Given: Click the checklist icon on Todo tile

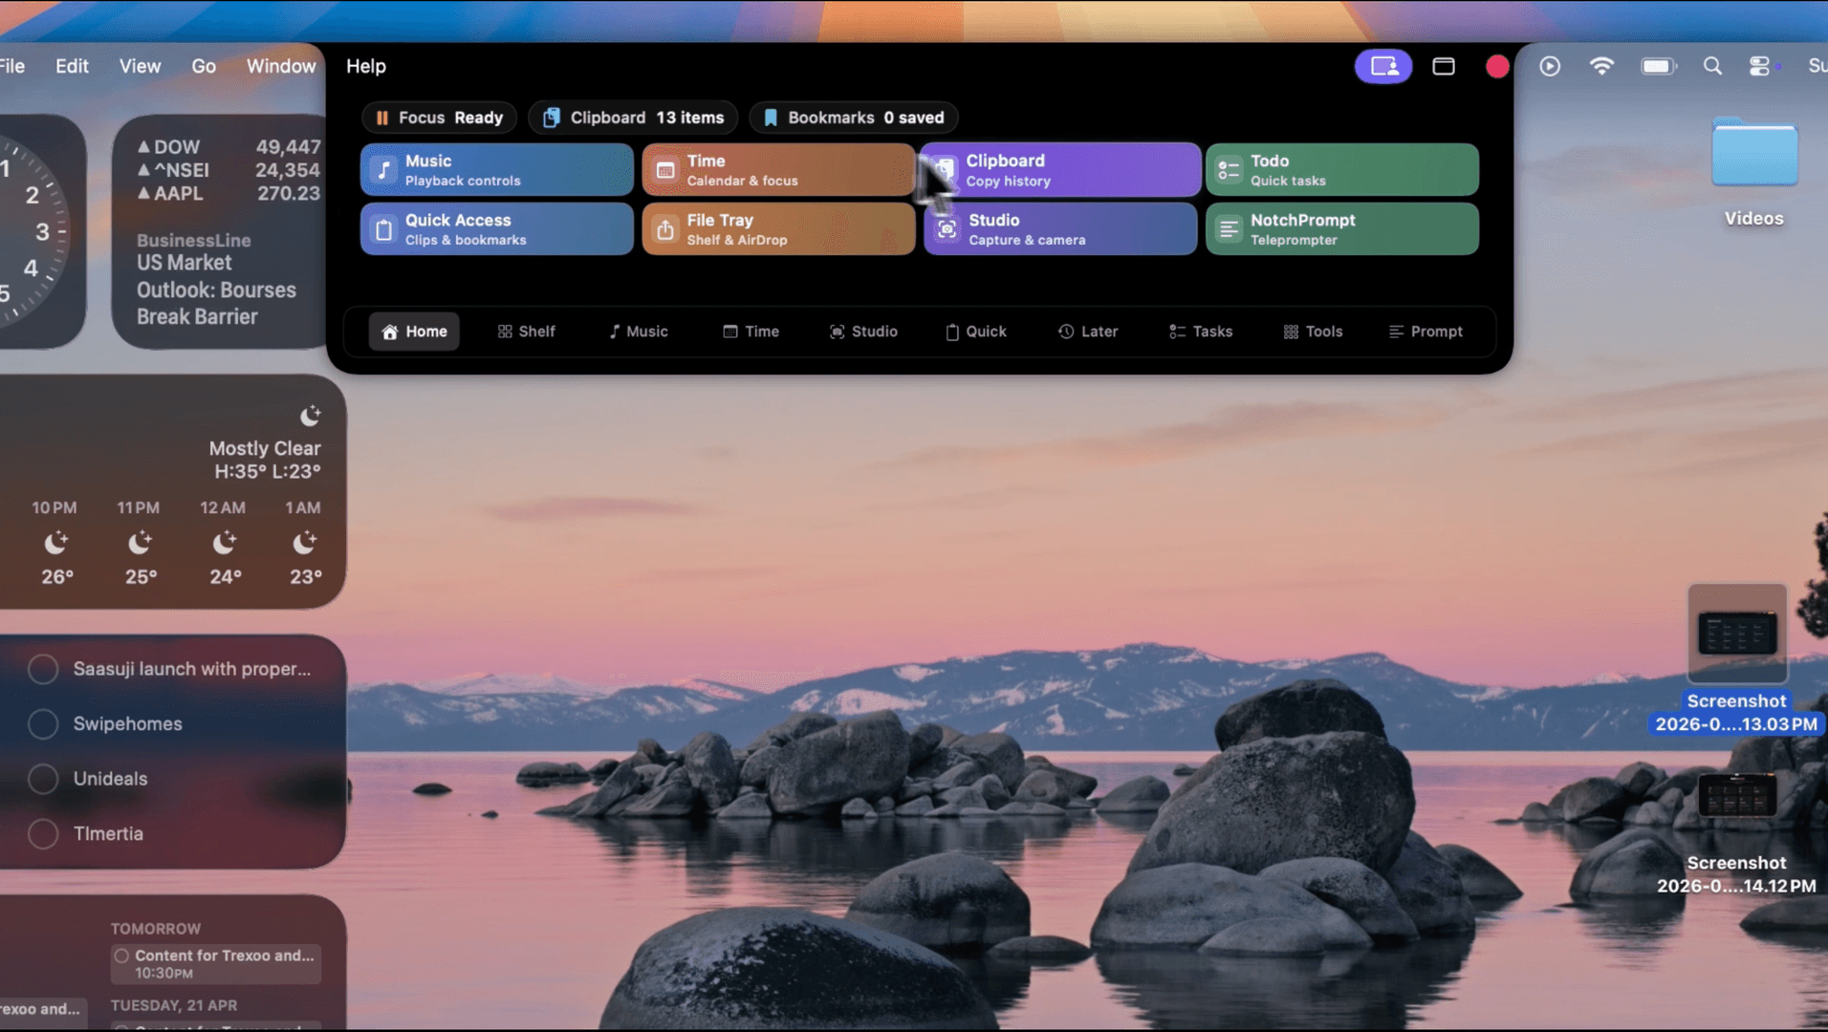Looking at the screenshot, I should pyautogui.click(x=1229, y=170).
